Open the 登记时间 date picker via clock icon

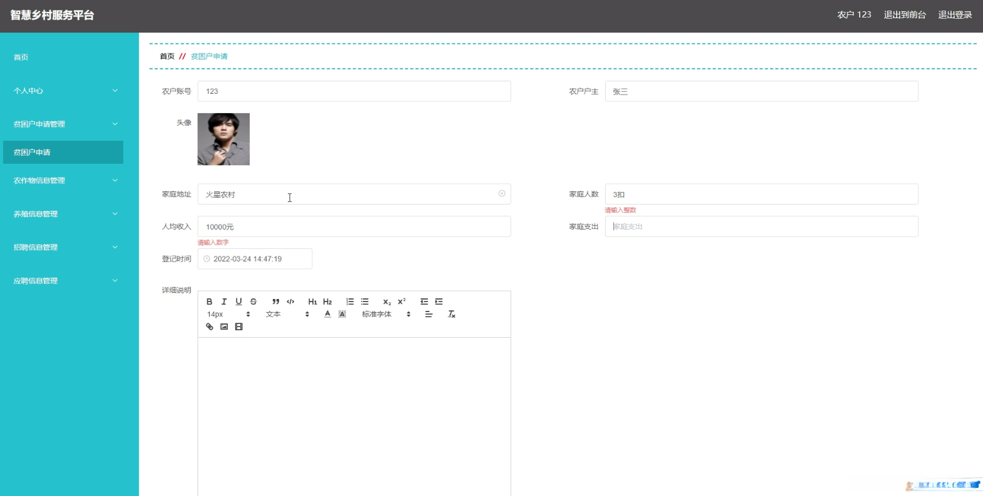tap(206, 259)
